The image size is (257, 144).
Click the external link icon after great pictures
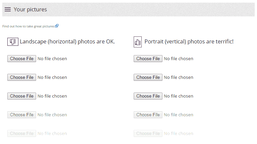pos(57,26)
